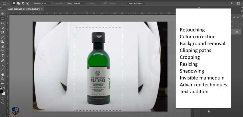Screen dimensions: 243x117
Task: Select the Type tool
Action: click(x=3, y=56)
